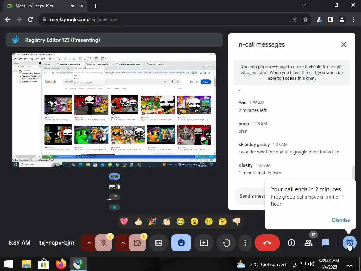This screenshot has height=271, width=361.
Task: Leave the call with the red hang-up button
Action: 267,243
